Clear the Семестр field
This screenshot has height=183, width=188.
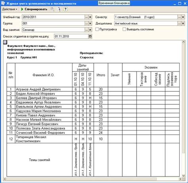pos(183,17)
